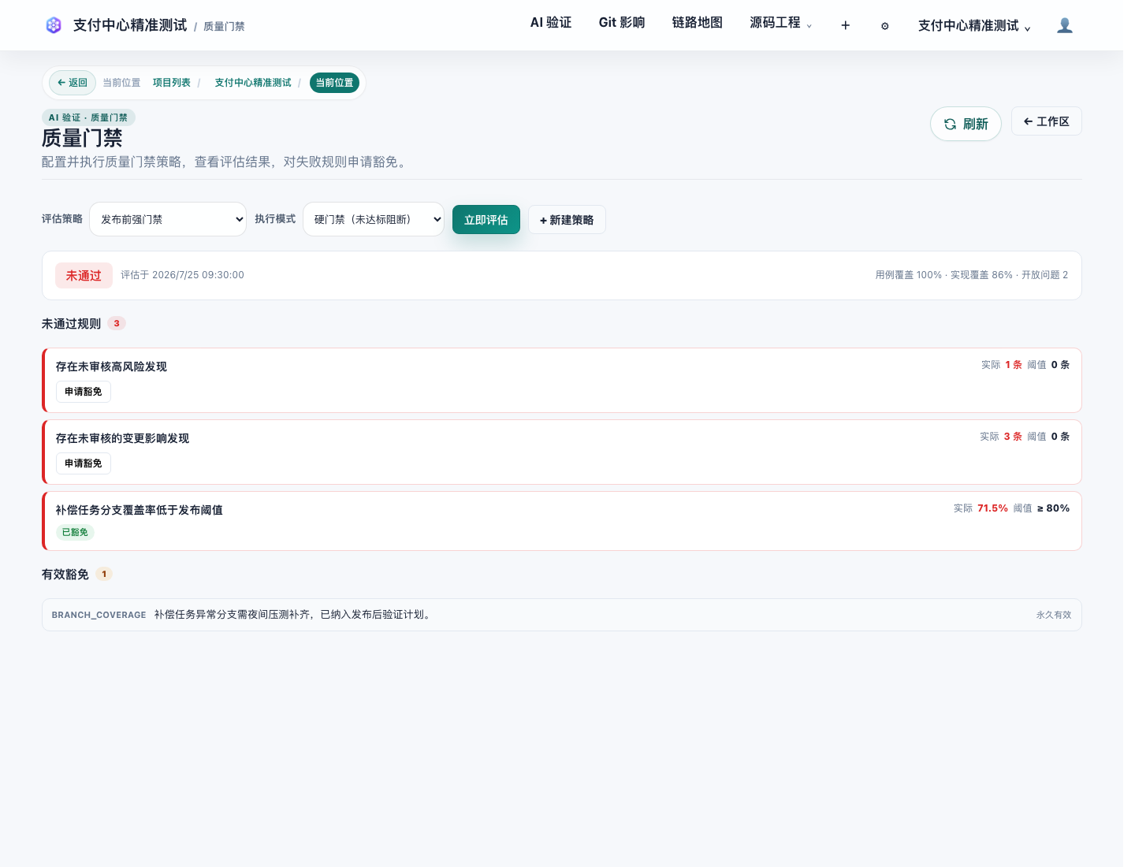
Task: Go back to 工作区 via its button
Action: pos(1047,121)
